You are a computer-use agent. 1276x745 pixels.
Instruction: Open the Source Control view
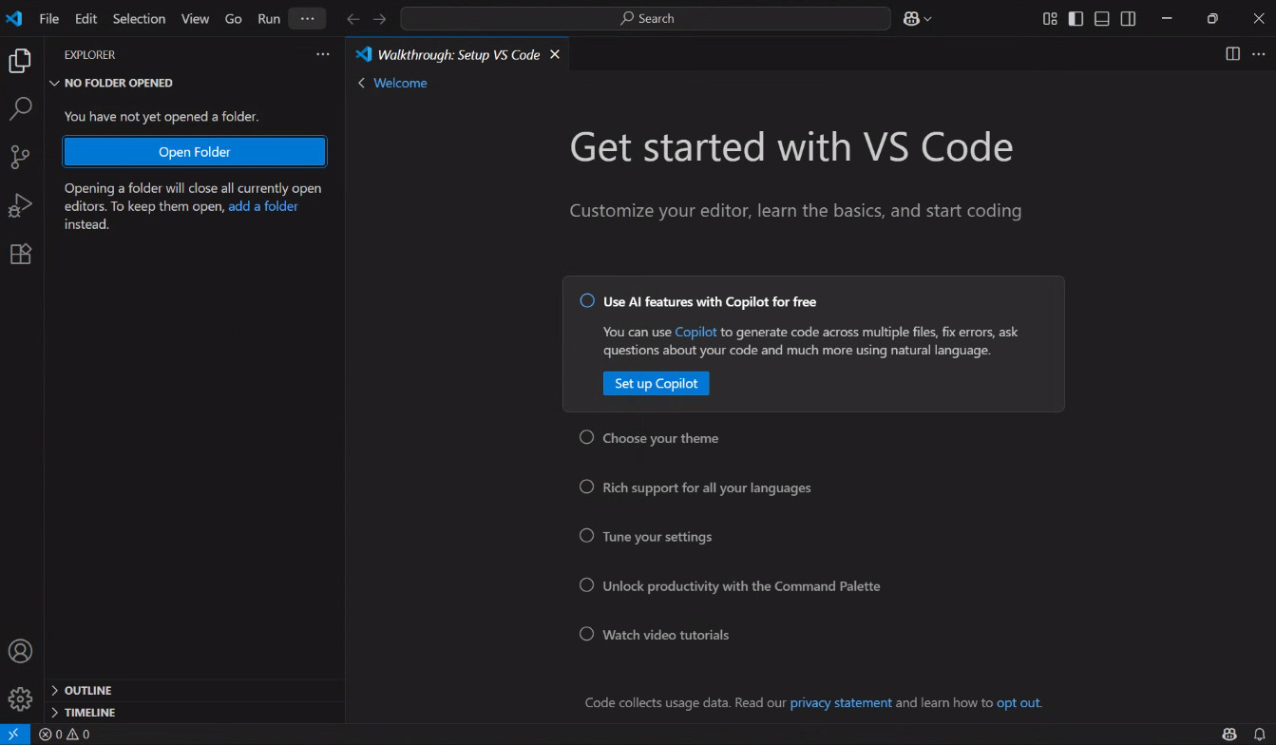(x=20, y=157)
